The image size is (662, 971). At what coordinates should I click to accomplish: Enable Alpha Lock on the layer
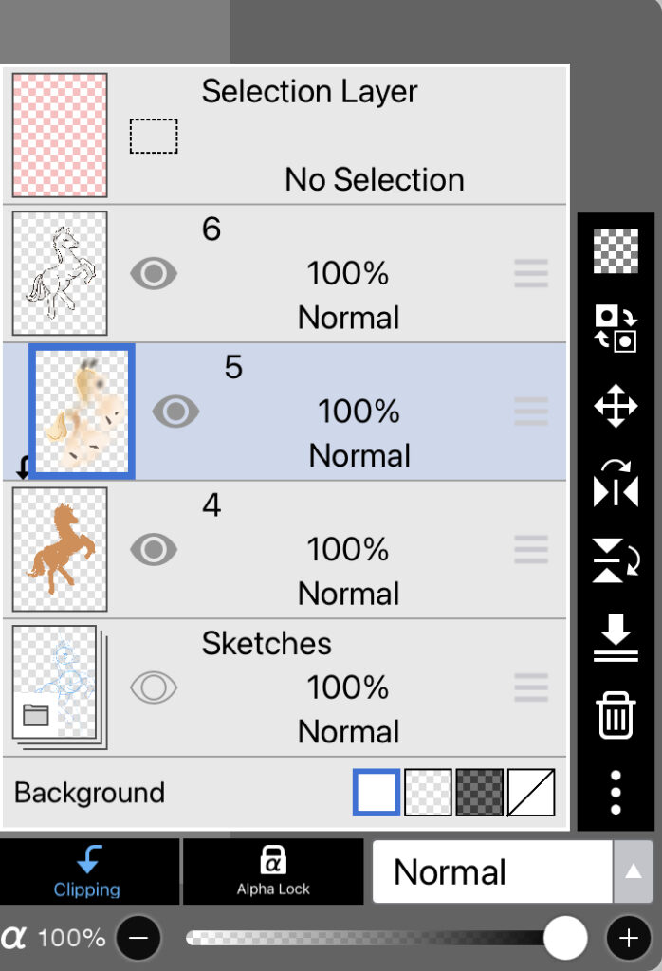[x=273, y=871]
